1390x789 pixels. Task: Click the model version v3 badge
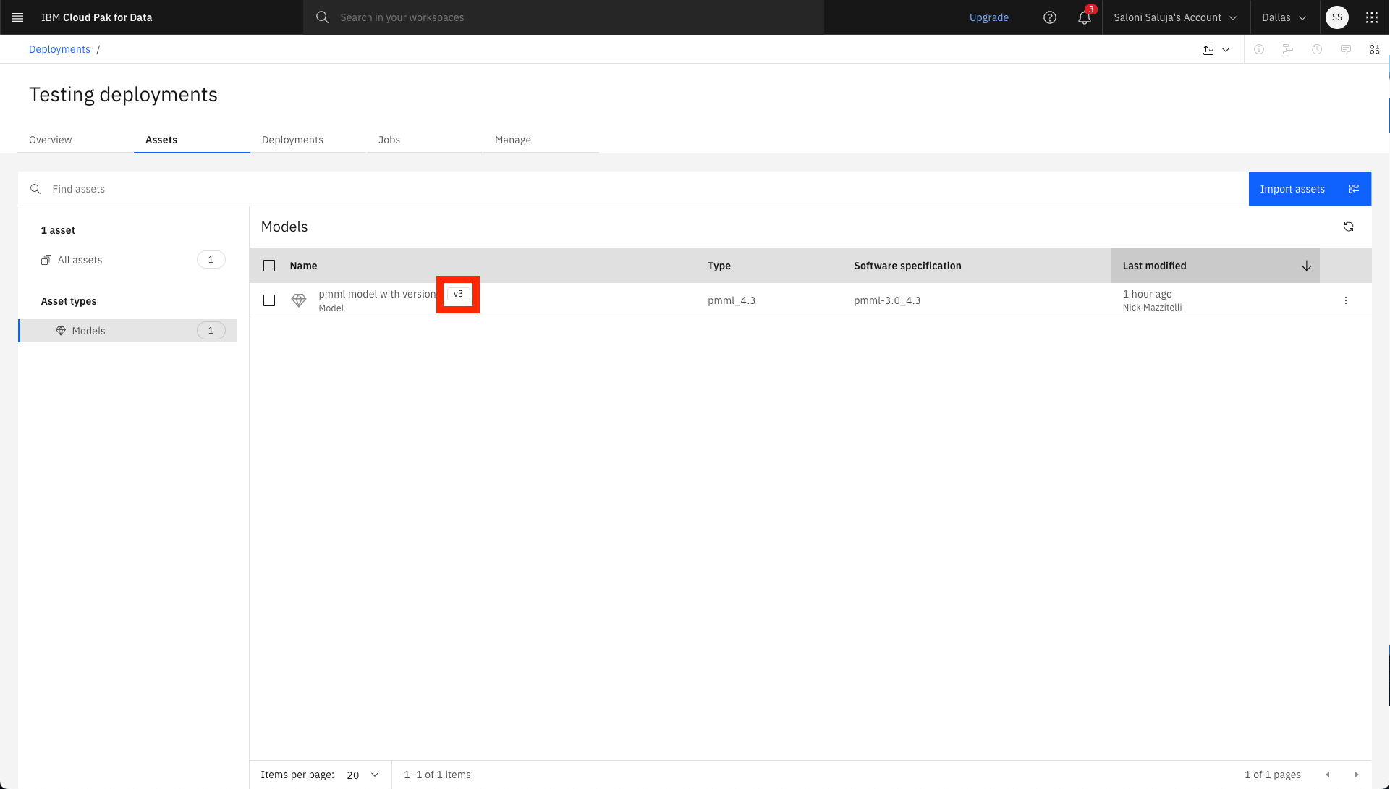[458, 293]
